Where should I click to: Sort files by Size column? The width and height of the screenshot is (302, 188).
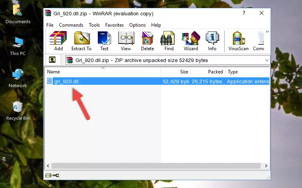click(176, 72)
